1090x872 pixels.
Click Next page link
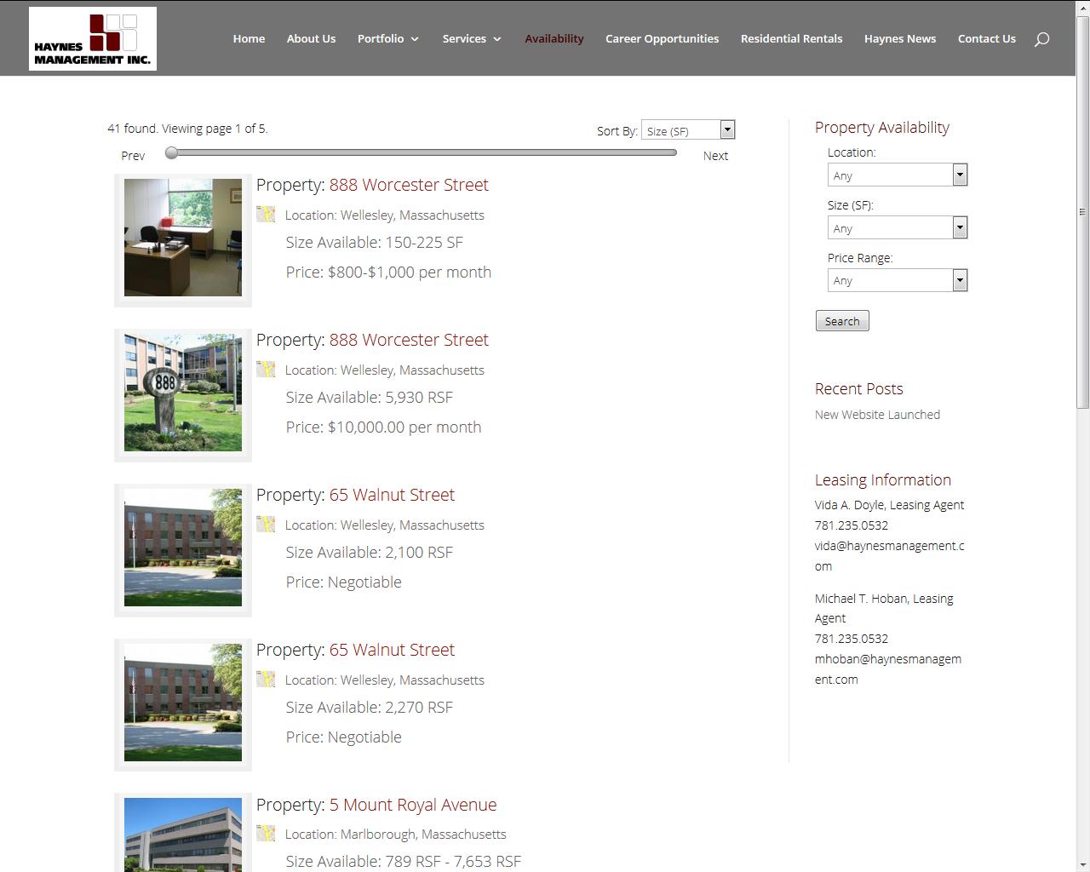click(x=715, y=156)
